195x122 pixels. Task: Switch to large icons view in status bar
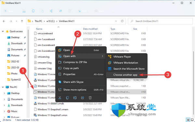pyautogui.click(x=192, y=120)
